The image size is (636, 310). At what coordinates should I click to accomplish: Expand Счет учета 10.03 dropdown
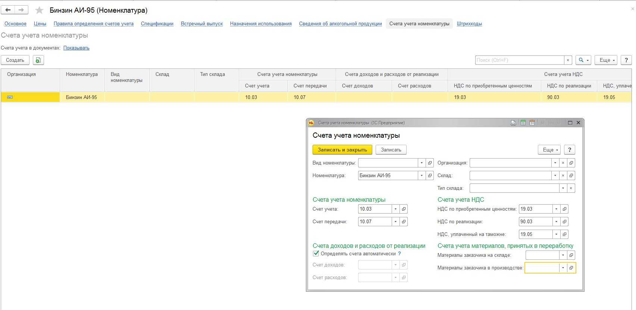tap(395, 209)
